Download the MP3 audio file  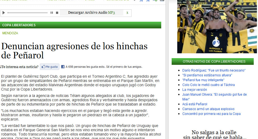[x=111, y=13]
